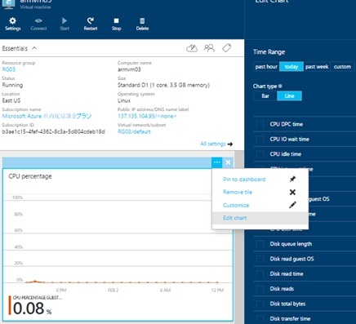Open the Settings gear icon
The width and height of the screenshot is (356, 324).
pos(12,21)
